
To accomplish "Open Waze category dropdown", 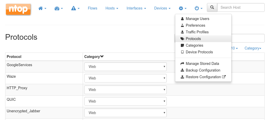I will [x=125, y=78].
